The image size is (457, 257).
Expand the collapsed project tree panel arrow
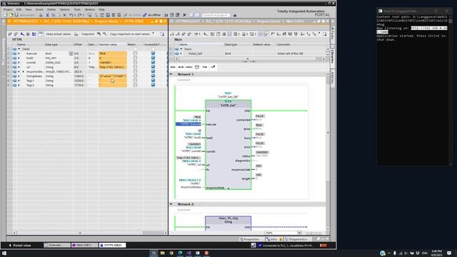pyautogui.click(x=3, y=22)
